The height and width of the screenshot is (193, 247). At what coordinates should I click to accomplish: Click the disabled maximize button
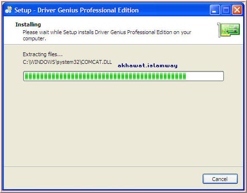click(x=226, y=10)
